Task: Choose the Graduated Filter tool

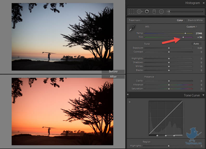Action: click(154, 11)
